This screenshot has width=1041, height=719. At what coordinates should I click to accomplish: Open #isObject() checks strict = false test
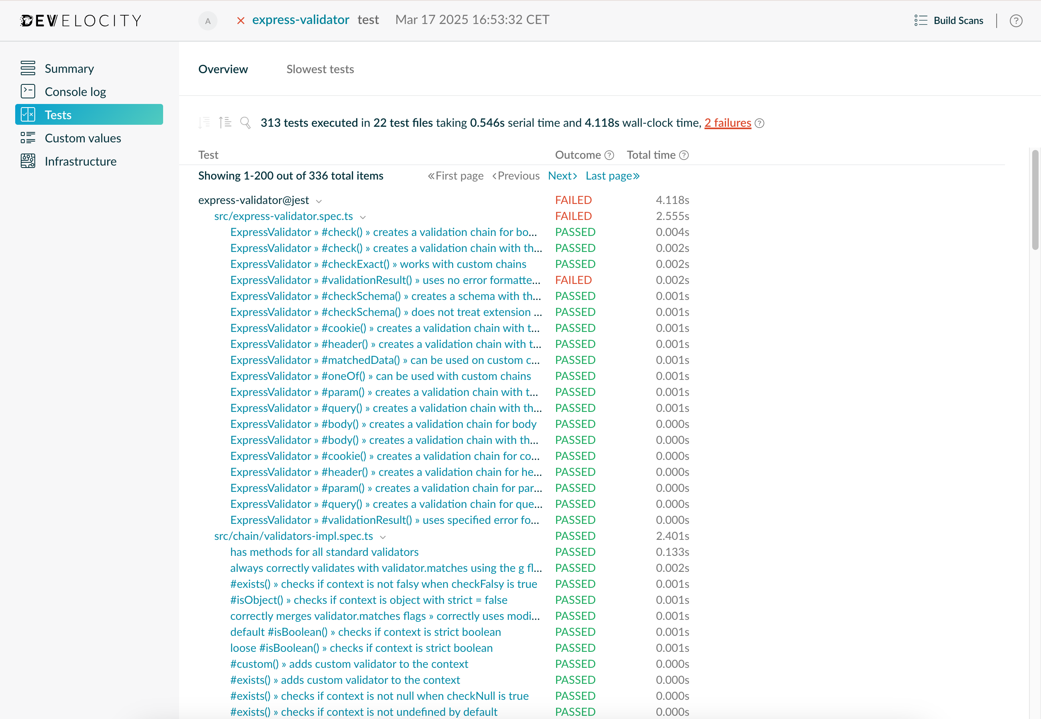tap(369, 600)
